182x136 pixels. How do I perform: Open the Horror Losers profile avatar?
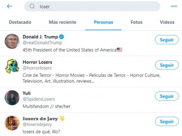click(x=12, y=67)
